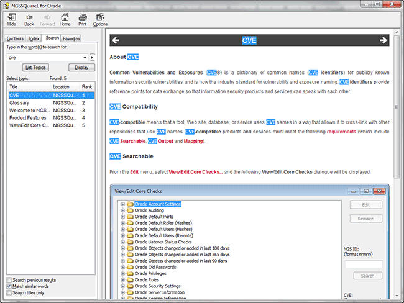Viewport: 404px width, 303px height.
Task: Click Search button under NGS ID field
Action: [x=368, y=276]
